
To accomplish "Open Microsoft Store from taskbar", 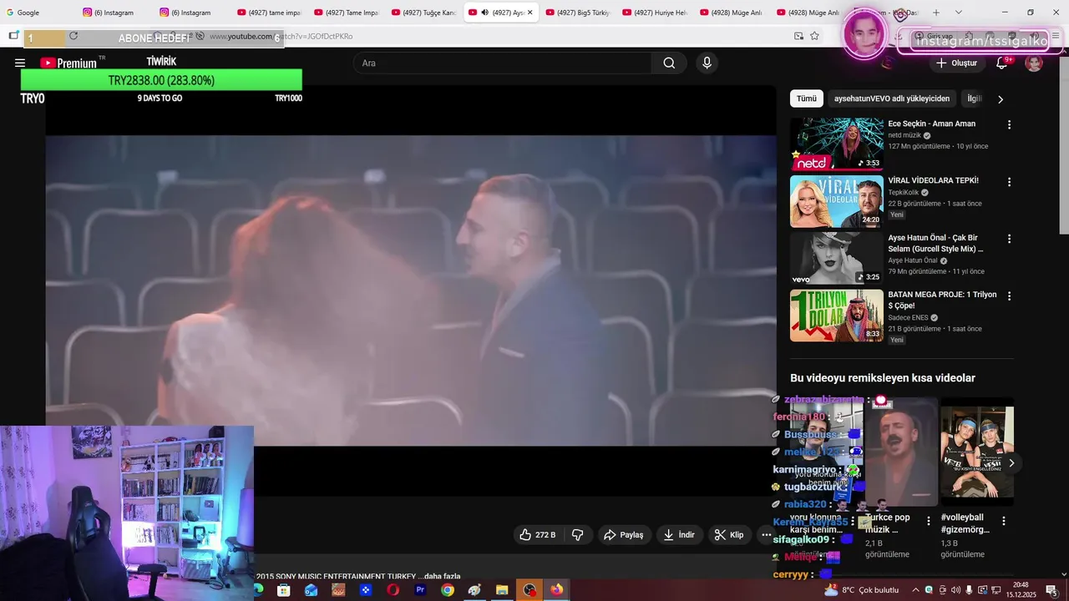I will click(284, 590).
